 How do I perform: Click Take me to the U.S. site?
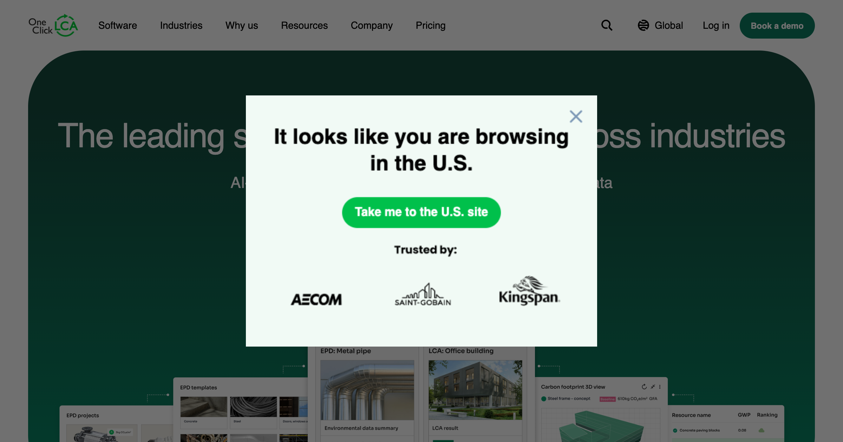pyautogui.click(x=421, y=212)
